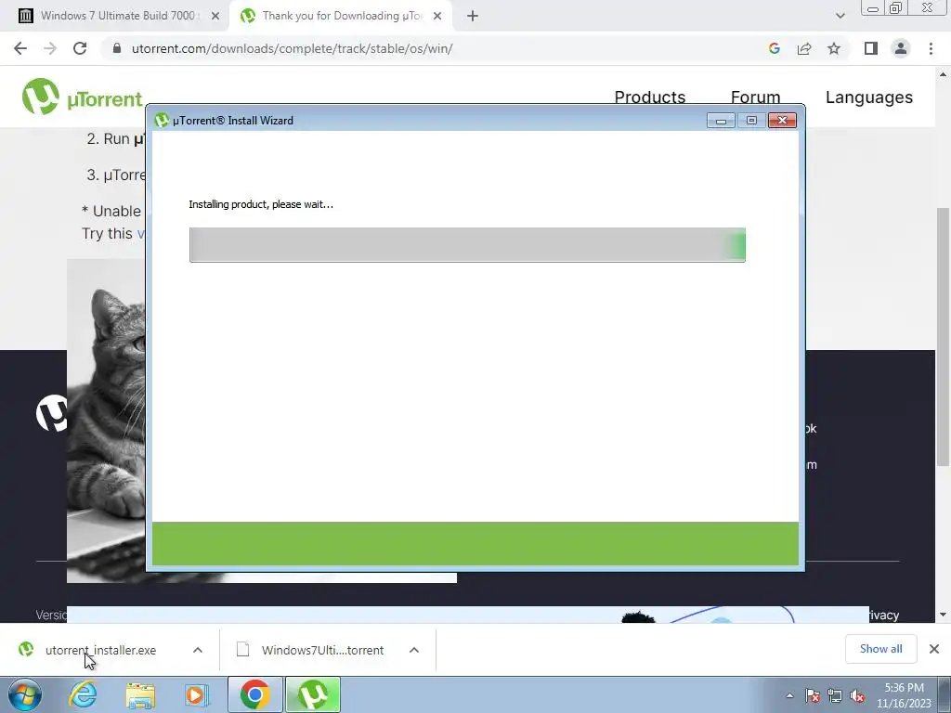Select the µTorrent installer taskbar icon
This screenshot has width=951, height=713.
[313, 694]
